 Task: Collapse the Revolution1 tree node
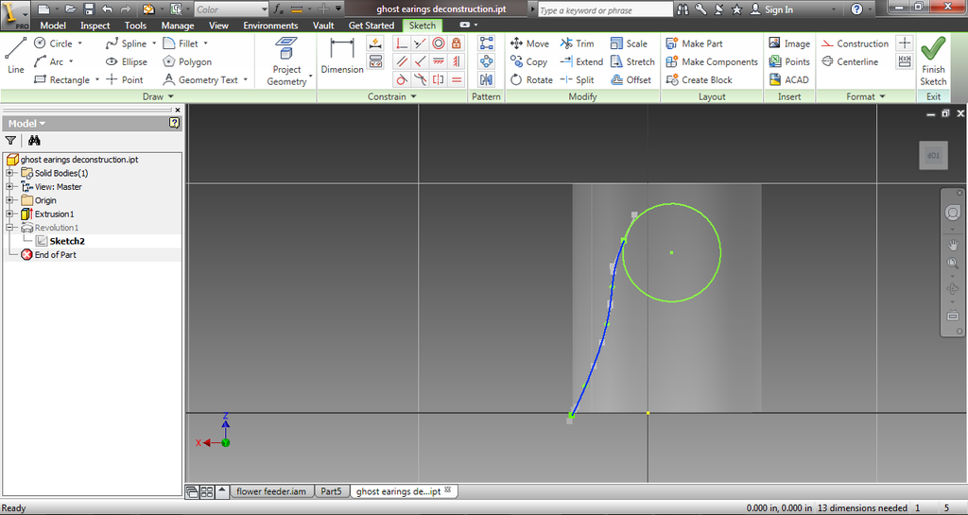(x=9, y=228)
